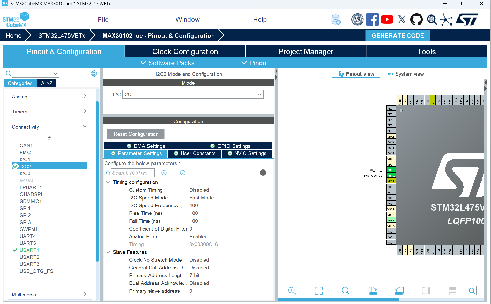The width and height of the screenshot is (491, 304).
Task: Open the GitHub icon link
Action: tap(416, 19)
